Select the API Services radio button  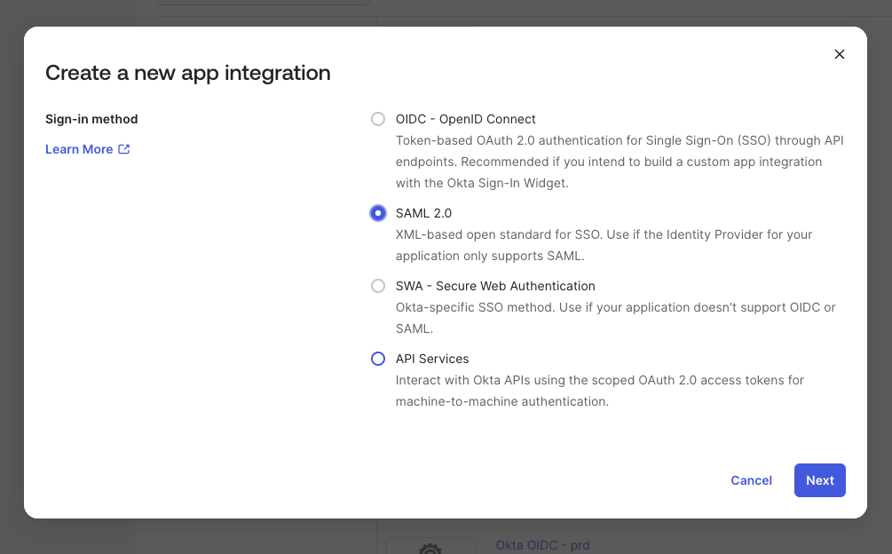tap(378, 359)
